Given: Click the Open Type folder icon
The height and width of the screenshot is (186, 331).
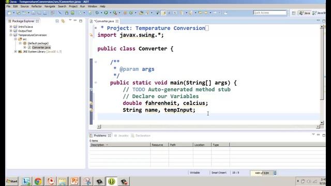Looking at the screenshot, I should [141, 13].
